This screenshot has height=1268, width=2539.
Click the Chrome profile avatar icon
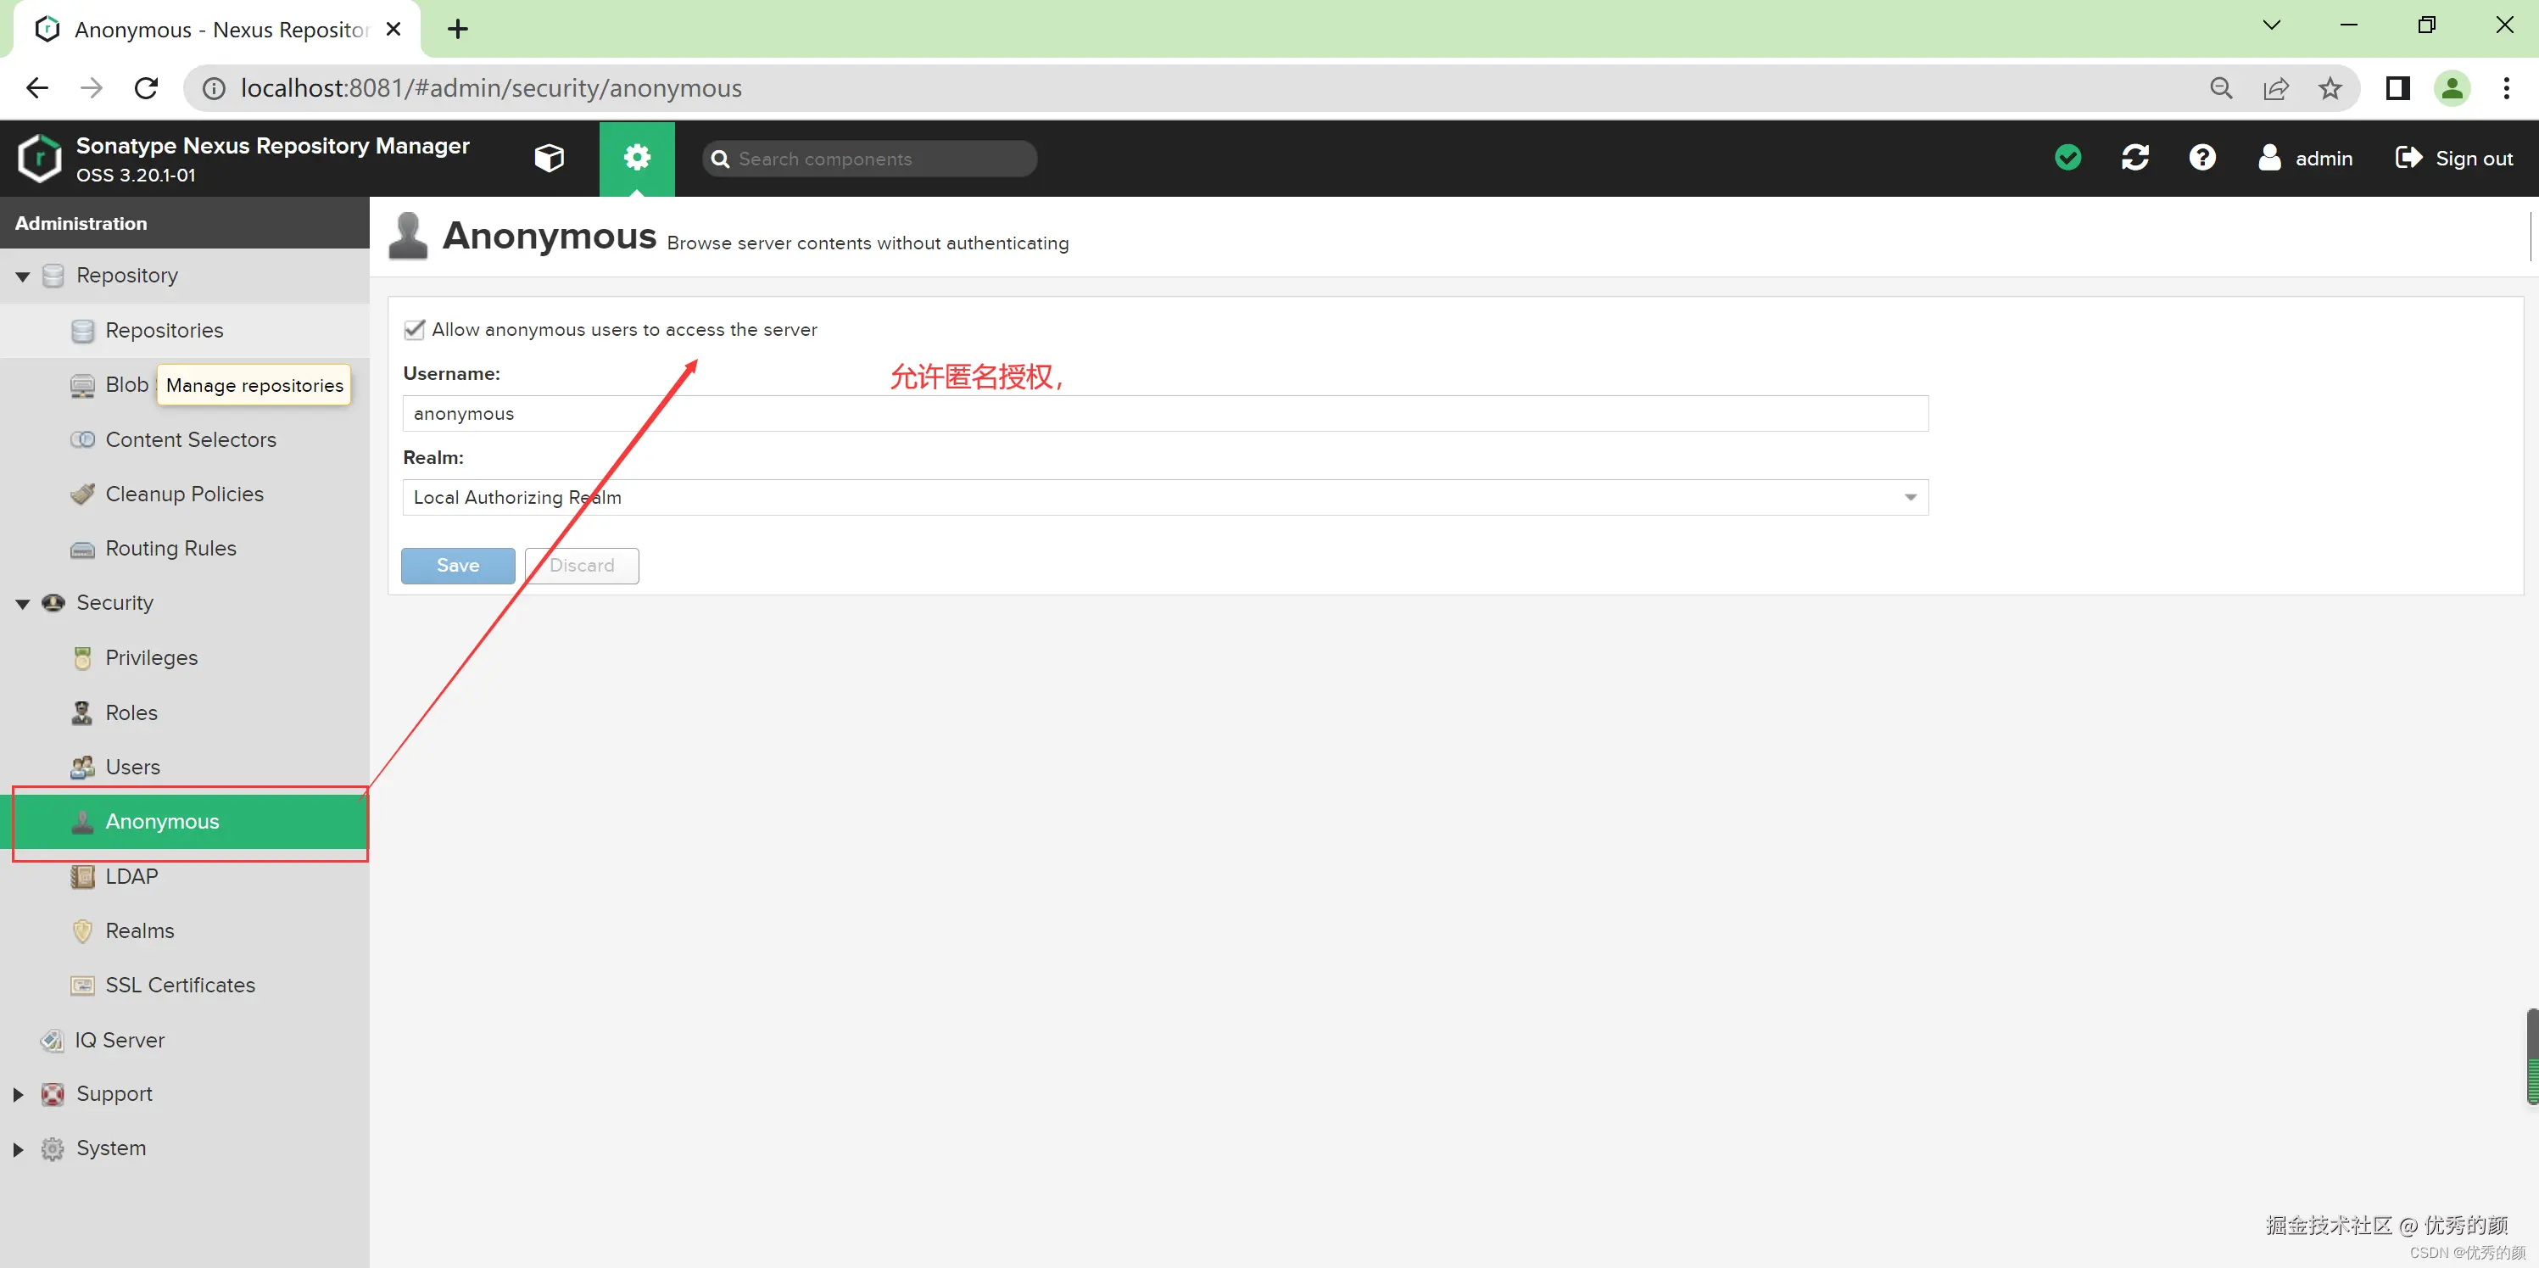(2452, 89)
